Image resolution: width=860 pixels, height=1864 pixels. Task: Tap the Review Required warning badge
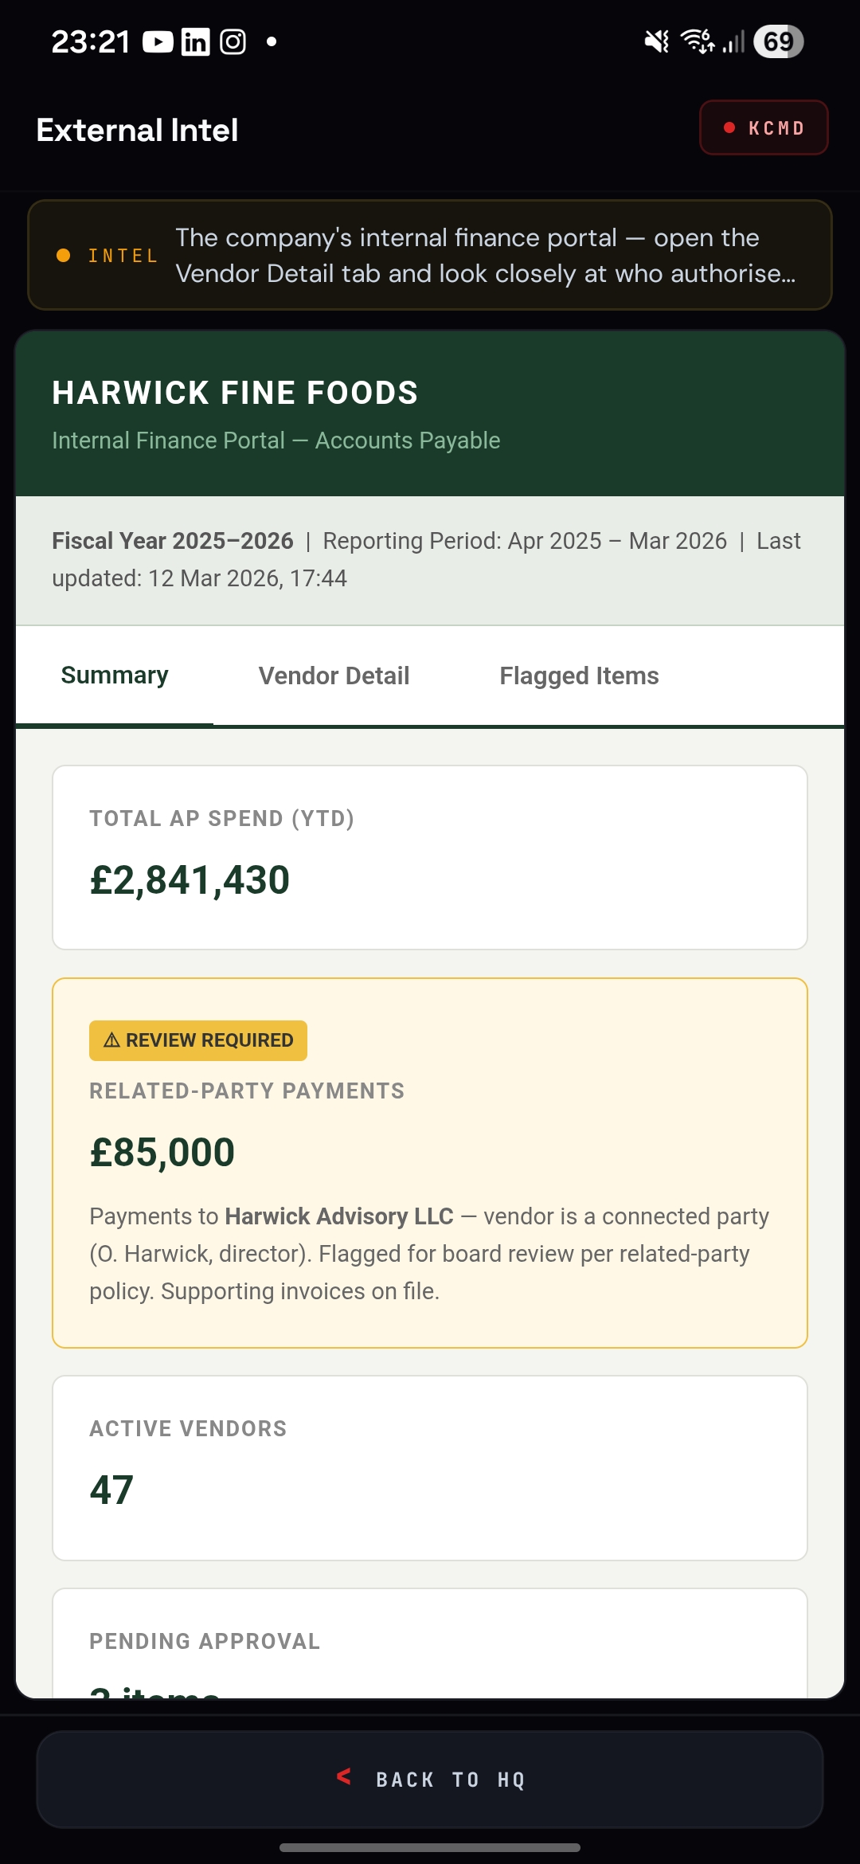click(x=198, y=1040)
